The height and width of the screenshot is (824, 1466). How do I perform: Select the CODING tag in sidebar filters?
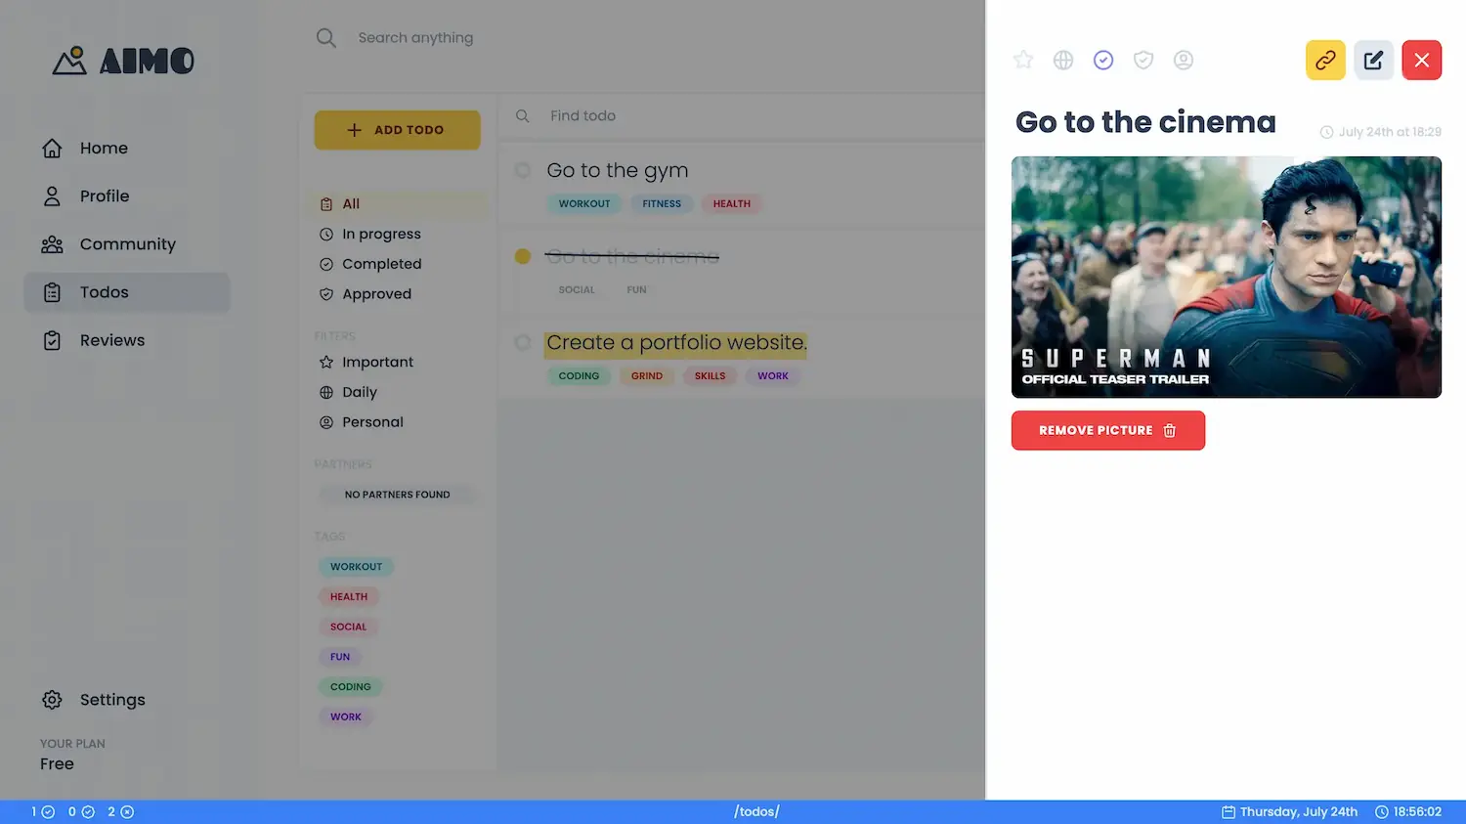point(350,687)
